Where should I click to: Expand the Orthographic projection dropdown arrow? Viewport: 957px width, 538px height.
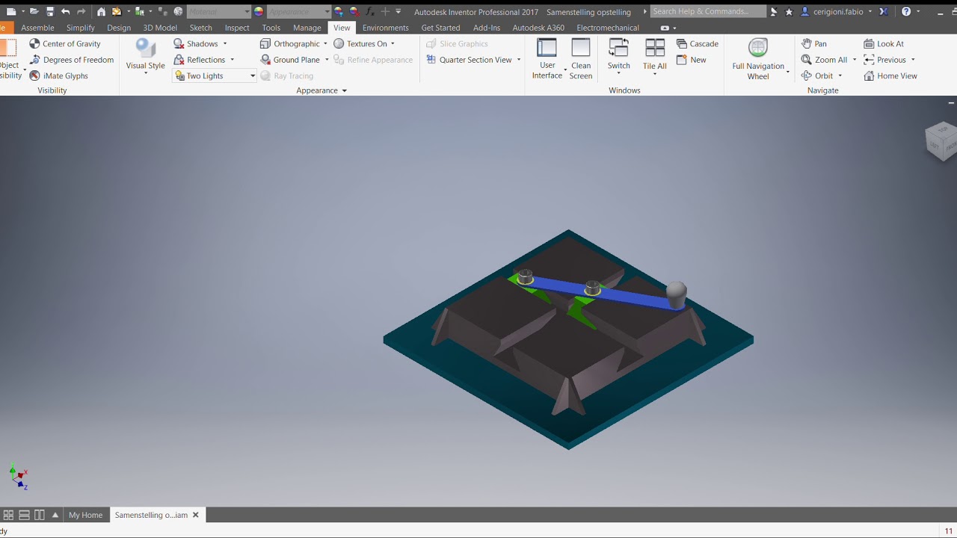click(x=325, y=43)
